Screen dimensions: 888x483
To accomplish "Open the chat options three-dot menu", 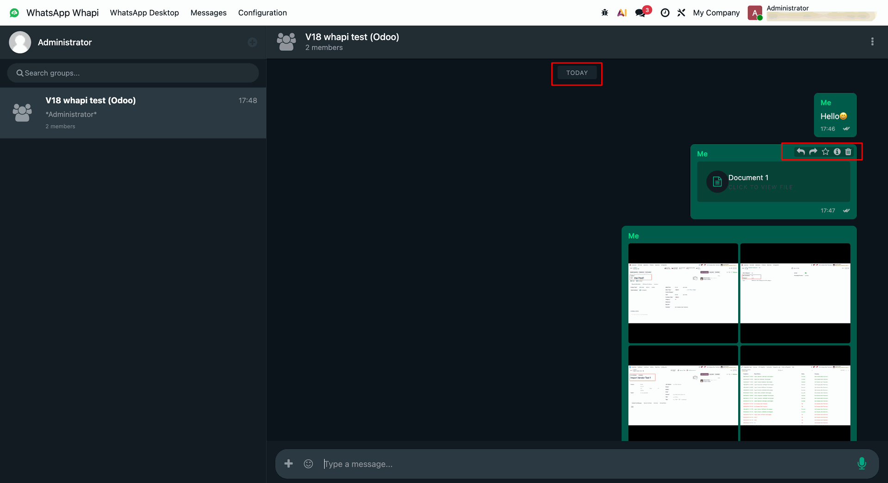I will click(x=872, y=42).
